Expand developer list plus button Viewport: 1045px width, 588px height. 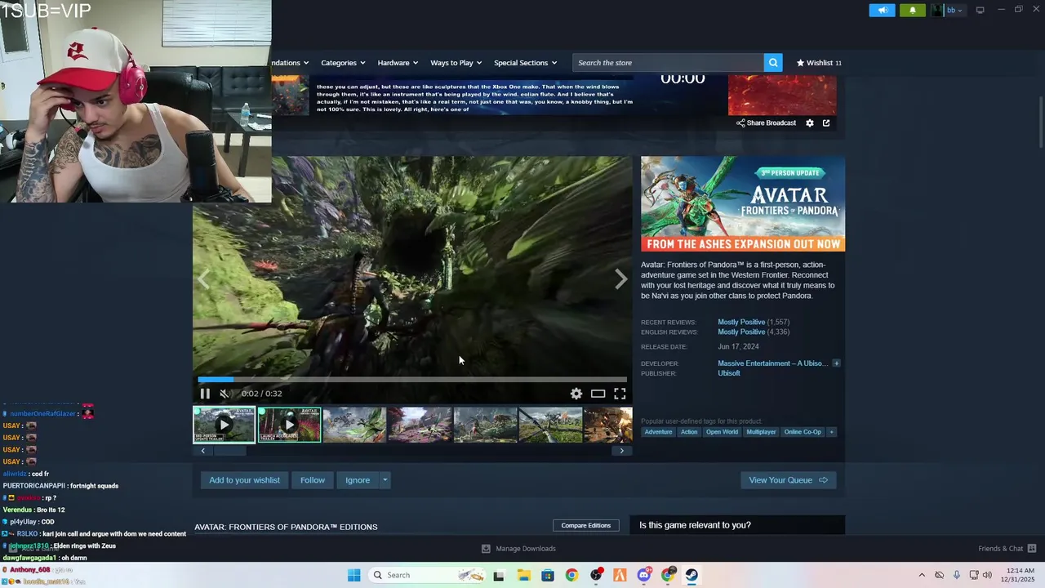836,363
